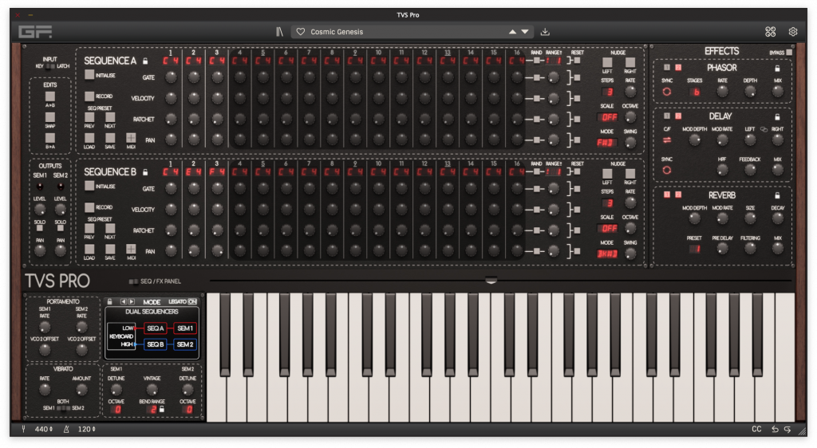Click the metronome icon in status bar

pos(66,430)
